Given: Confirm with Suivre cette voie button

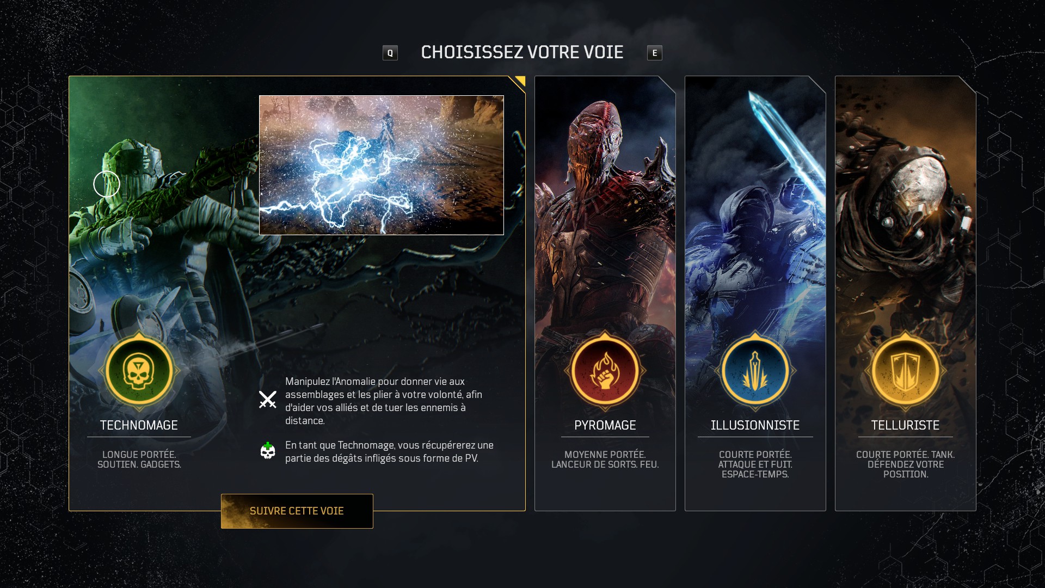Looking at the screenshot, I should point(297,511).
